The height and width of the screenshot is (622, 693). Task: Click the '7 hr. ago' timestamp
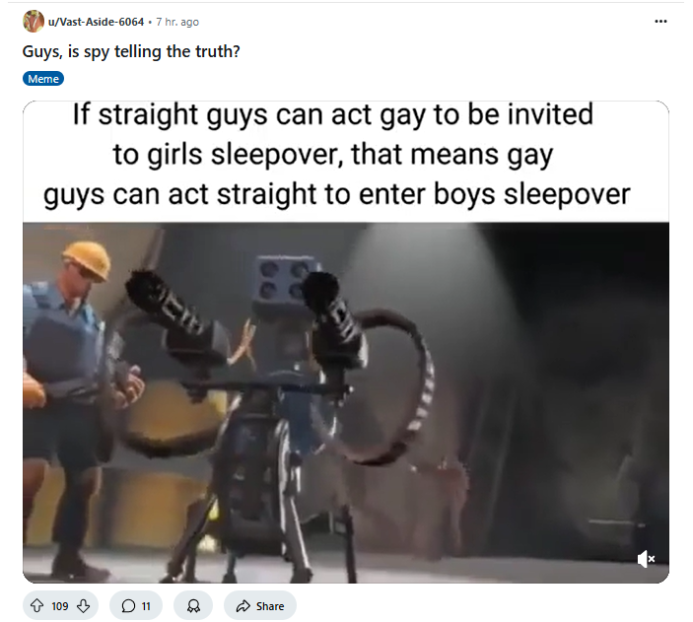coord(177,22)
